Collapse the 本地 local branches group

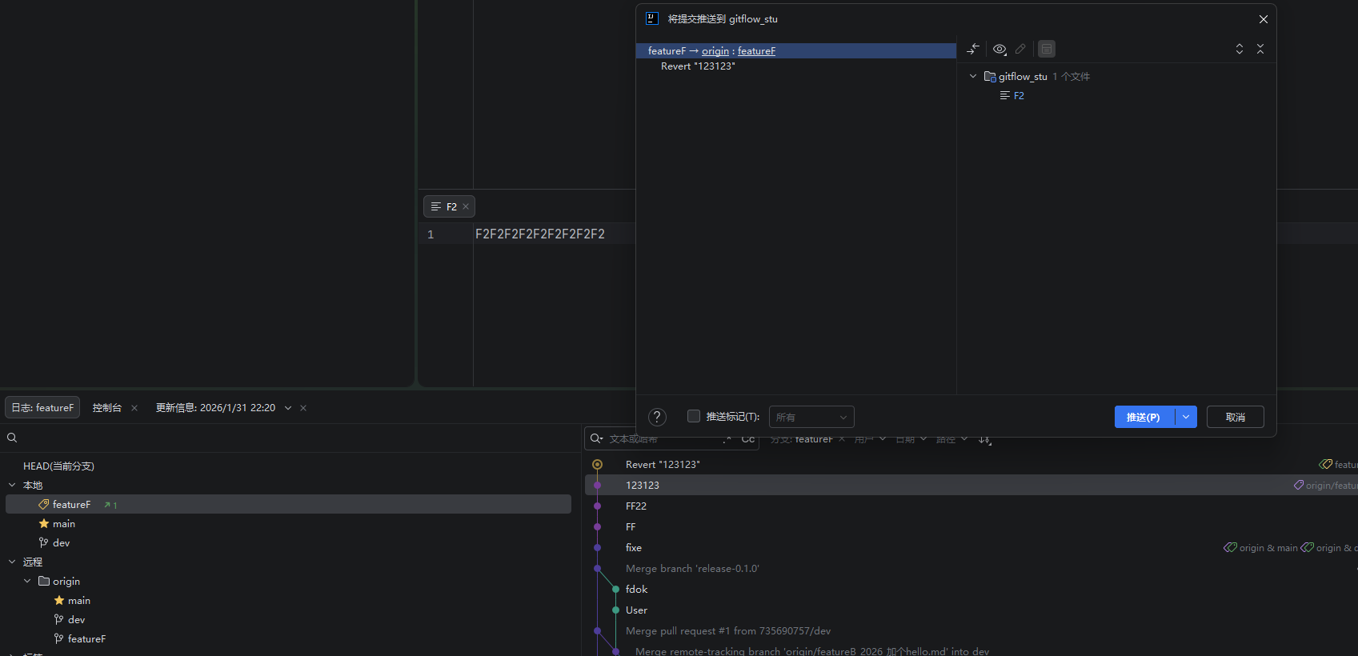12,485
